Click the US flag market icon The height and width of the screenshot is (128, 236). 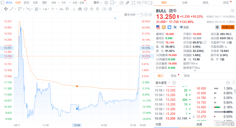(x=158, y=27)
